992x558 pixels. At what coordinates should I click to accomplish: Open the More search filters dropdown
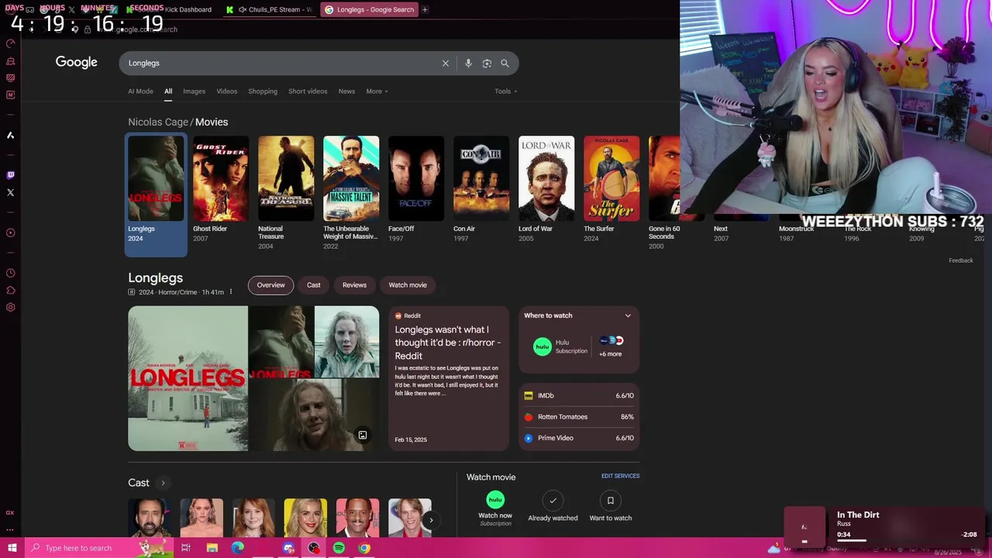[x=377, y=91]
